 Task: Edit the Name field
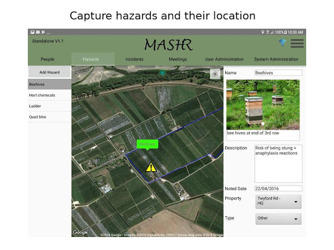279,73
